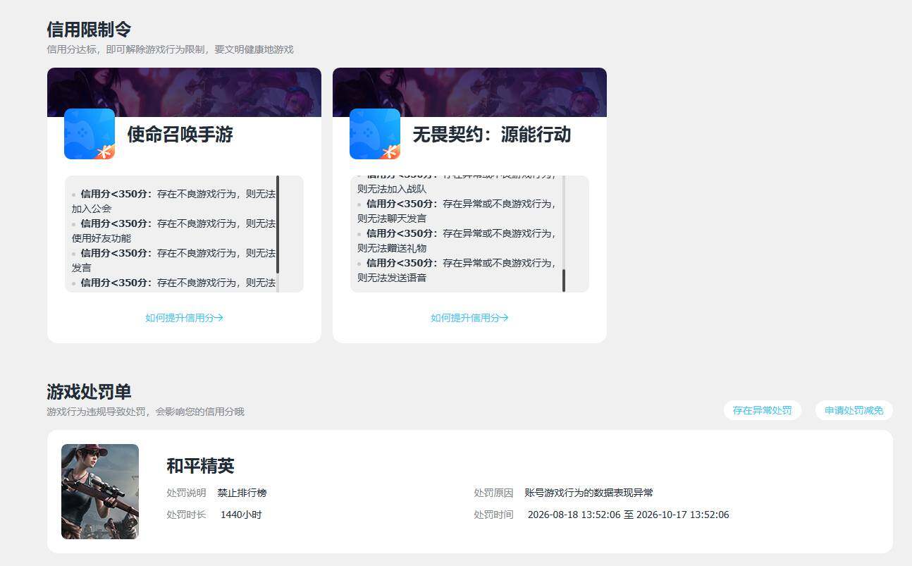Click the 和平精英 penalty title

tap(200, 466)
